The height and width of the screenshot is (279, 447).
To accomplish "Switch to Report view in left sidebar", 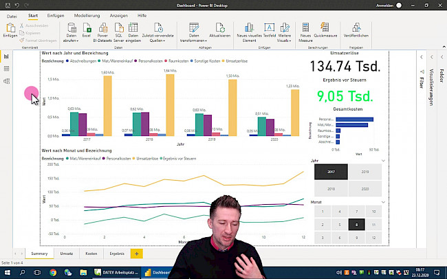I will pos(6,56).
